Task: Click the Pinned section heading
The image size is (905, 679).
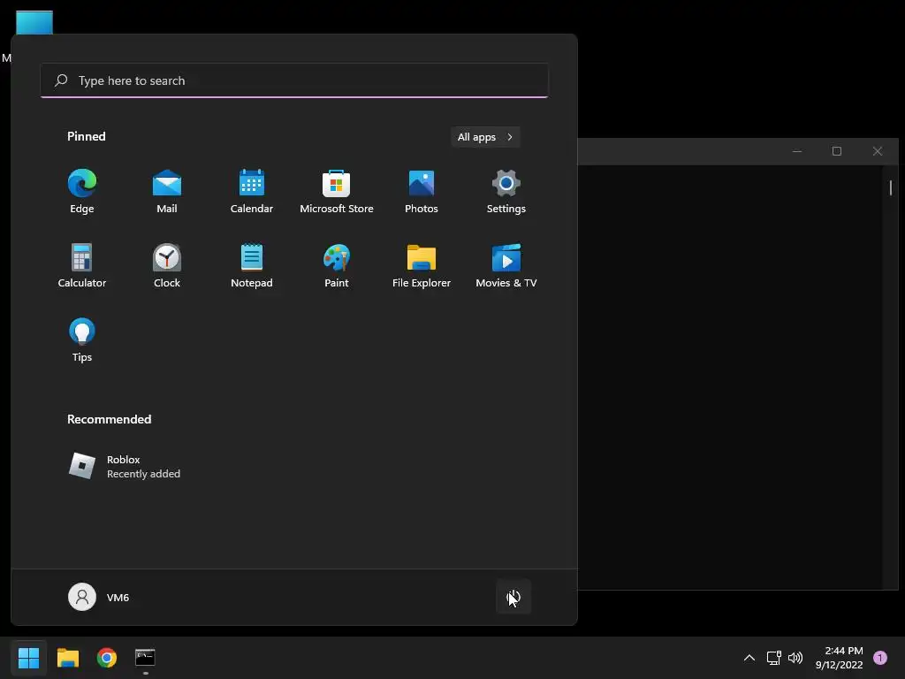Action: [x=87, y=136]
